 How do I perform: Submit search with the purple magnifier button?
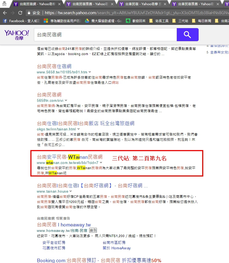pos(188,35)
